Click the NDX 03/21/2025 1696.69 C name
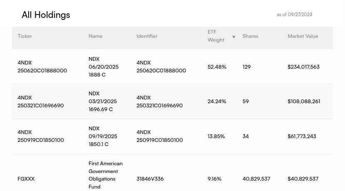The width and height of the screenshot is (345, 191). [x=103, y=102]
